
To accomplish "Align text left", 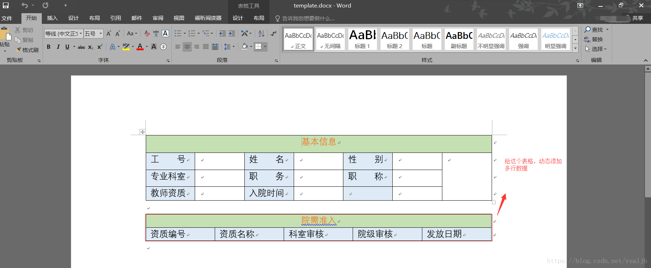I will 178,47.
